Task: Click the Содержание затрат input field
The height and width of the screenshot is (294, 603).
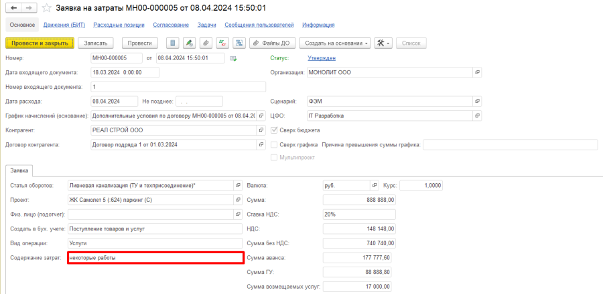Action: tap(155, 257)
